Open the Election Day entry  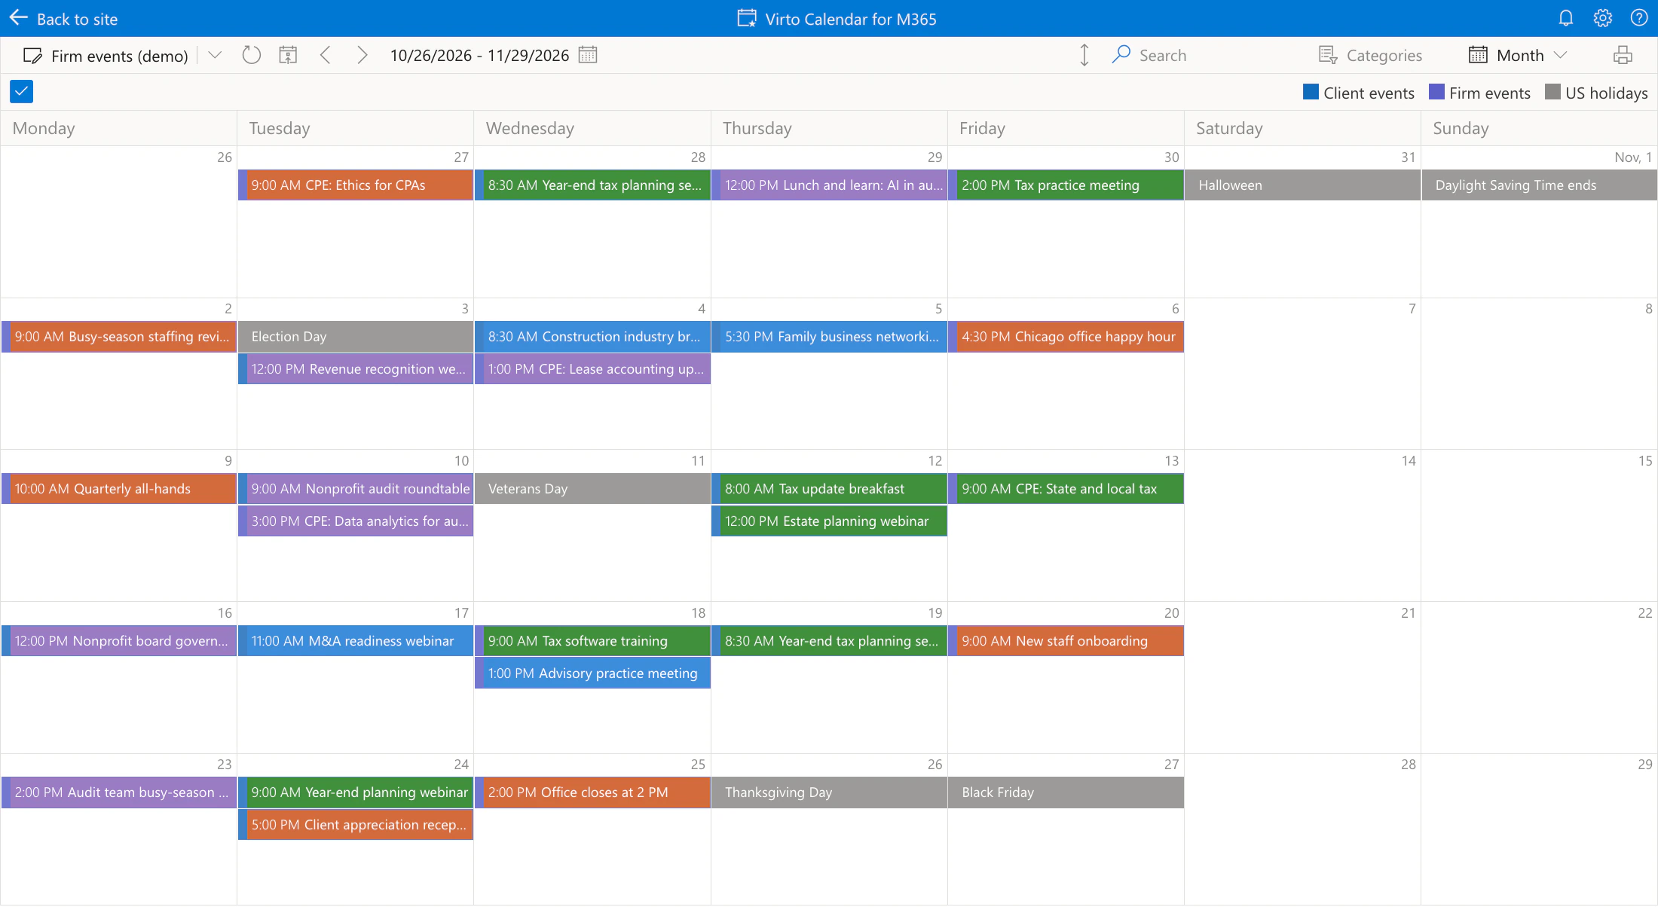point(356,337)
